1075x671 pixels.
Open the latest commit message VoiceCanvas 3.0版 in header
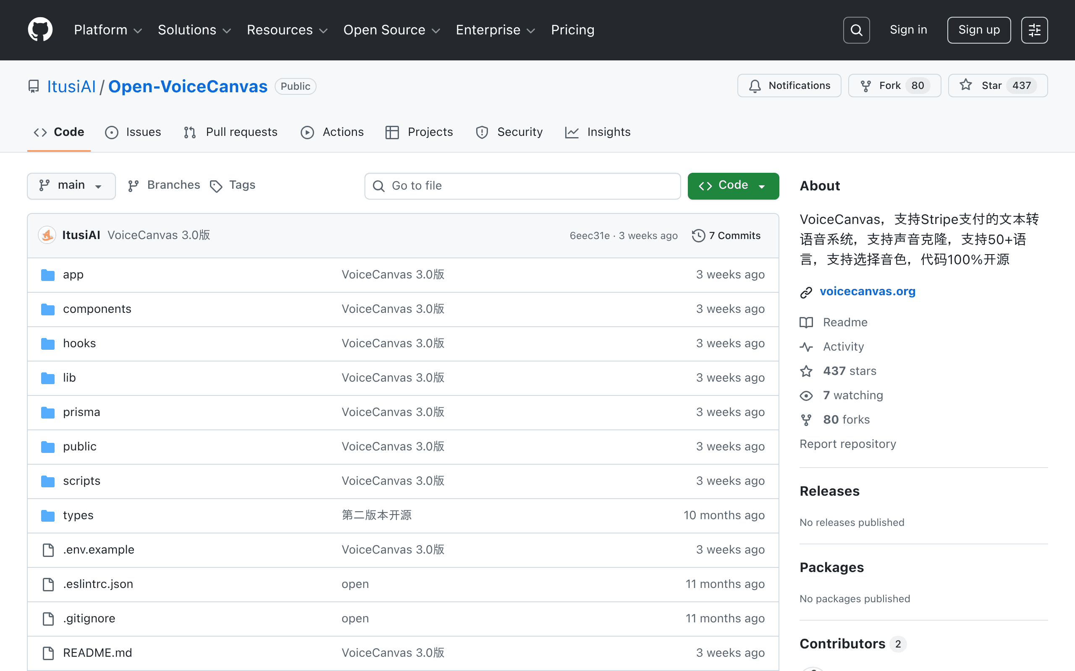(159, 235)
